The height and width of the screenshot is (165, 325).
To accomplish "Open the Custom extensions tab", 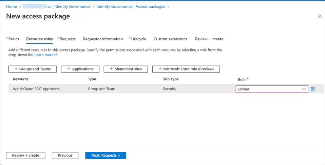I will (x=170, y=39).
